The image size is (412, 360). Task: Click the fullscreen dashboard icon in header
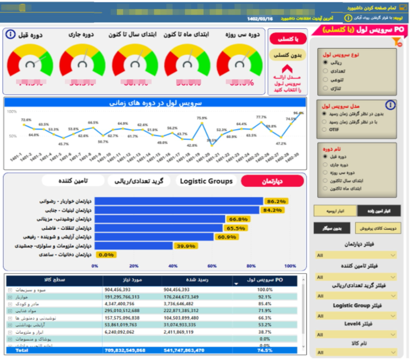[403, 8]
